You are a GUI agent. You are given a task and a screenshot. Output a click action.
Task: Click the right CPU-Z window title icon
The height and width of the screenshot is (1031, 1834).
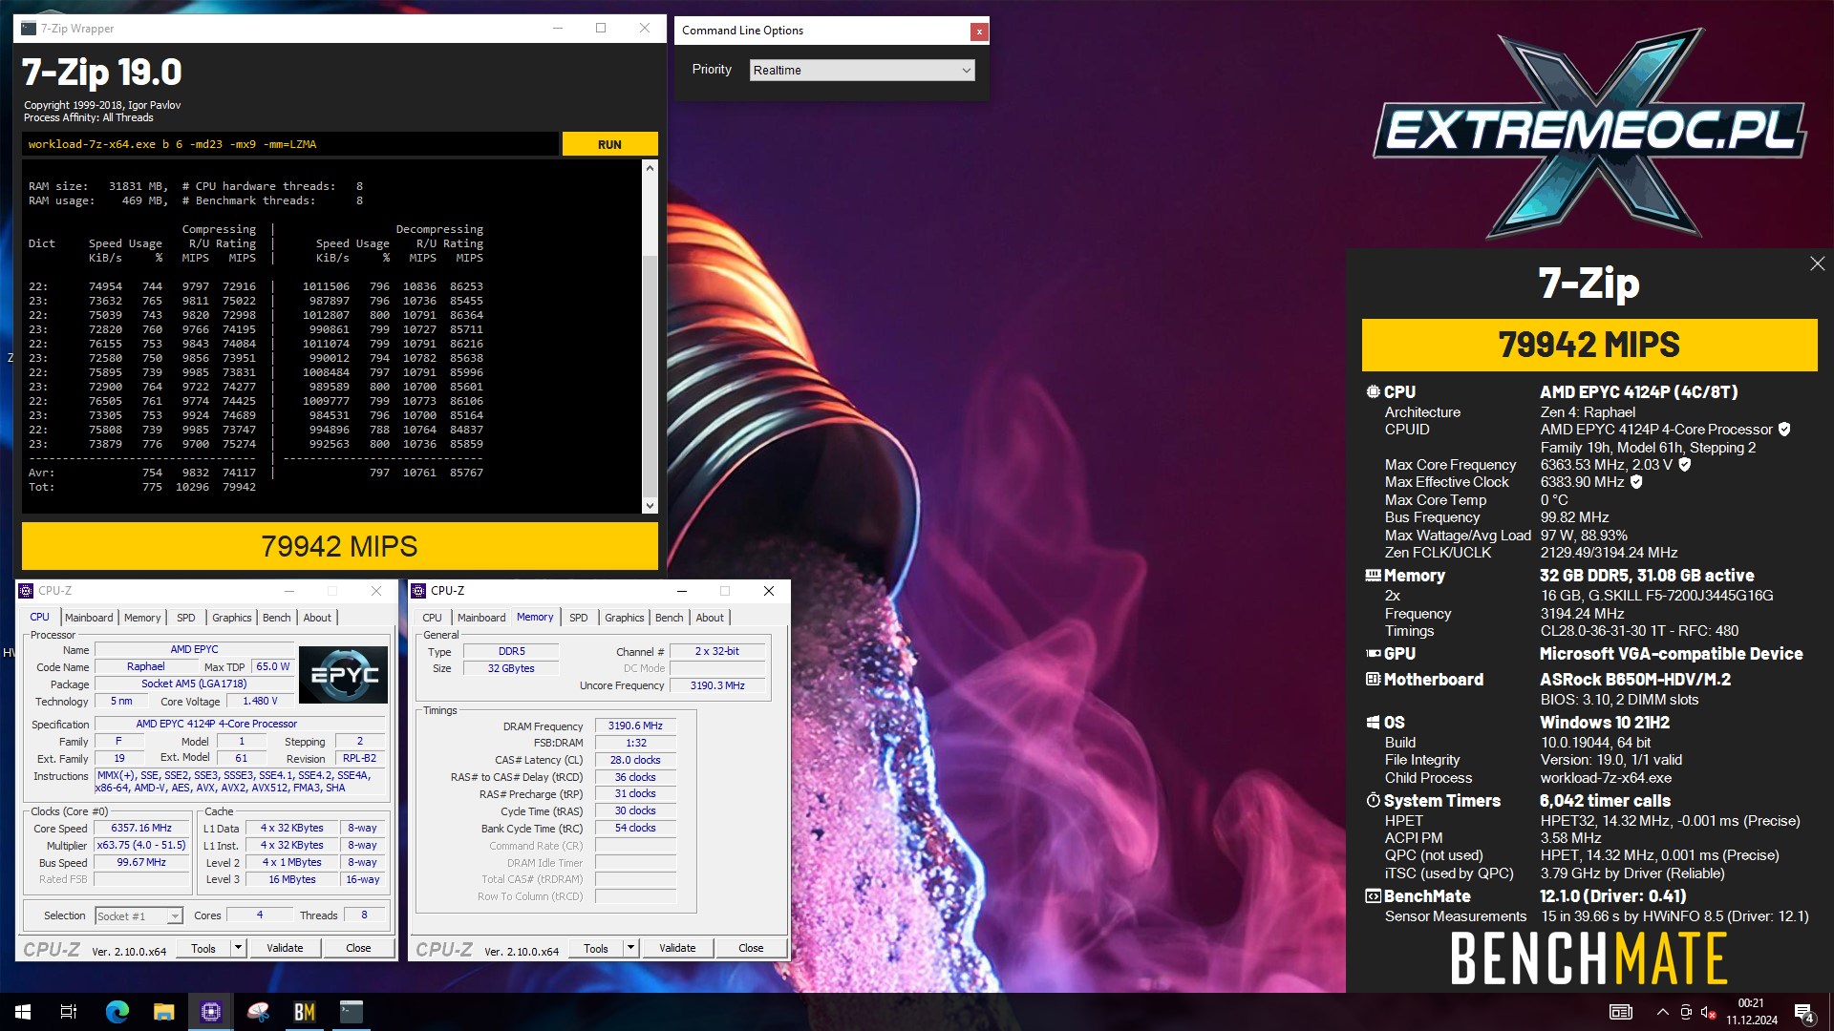click(418, 591)
